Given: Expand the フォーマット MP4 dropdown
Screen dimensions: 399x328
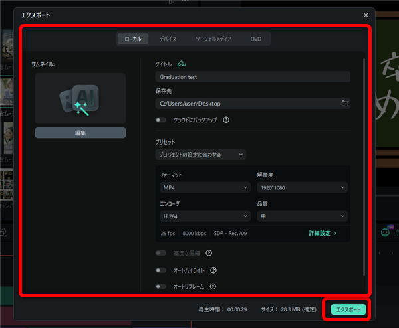Looking at the screenshot, I should click(204, 188).
